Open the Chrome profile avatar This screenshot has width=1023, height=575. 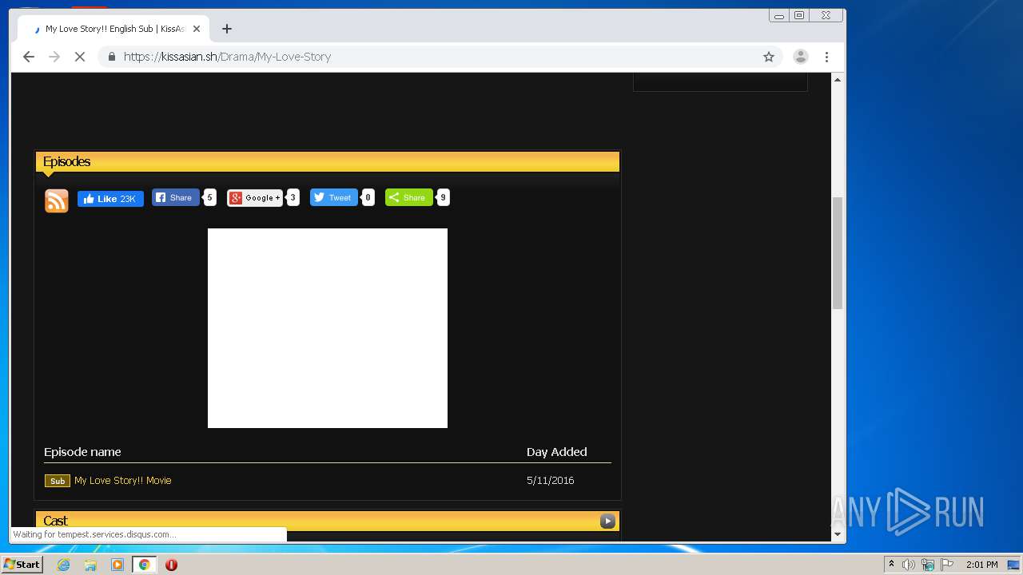coord(800,57)
